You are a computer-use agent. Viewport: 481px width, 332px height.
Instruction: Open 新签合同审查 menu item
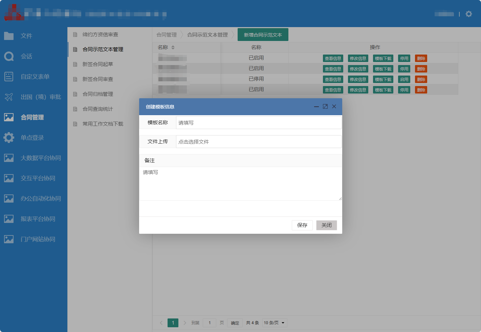pyautogui.click(x=98, y=79)
